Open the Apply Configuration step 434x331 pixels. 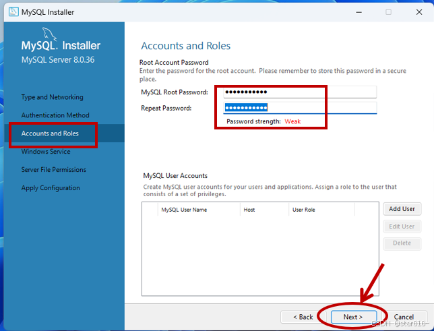[x=51, y=188]
